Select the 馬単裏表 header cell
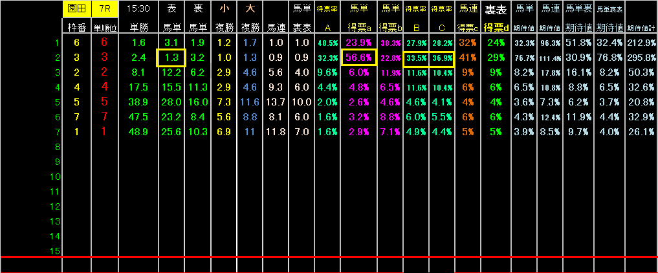658x273 pixels. pos(609,9)
